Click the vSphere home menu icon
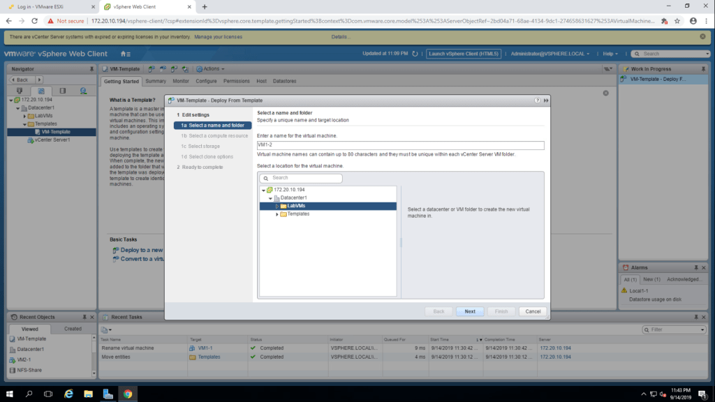Viewport: 715px width, 402px height. coord(125,54)
